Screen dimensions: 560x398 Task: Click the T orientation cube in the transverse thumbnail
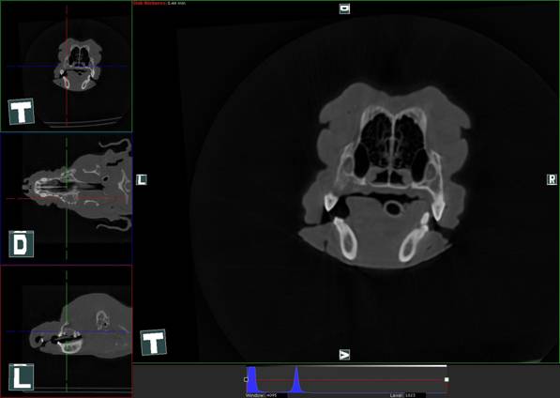[x=21, y=112]
